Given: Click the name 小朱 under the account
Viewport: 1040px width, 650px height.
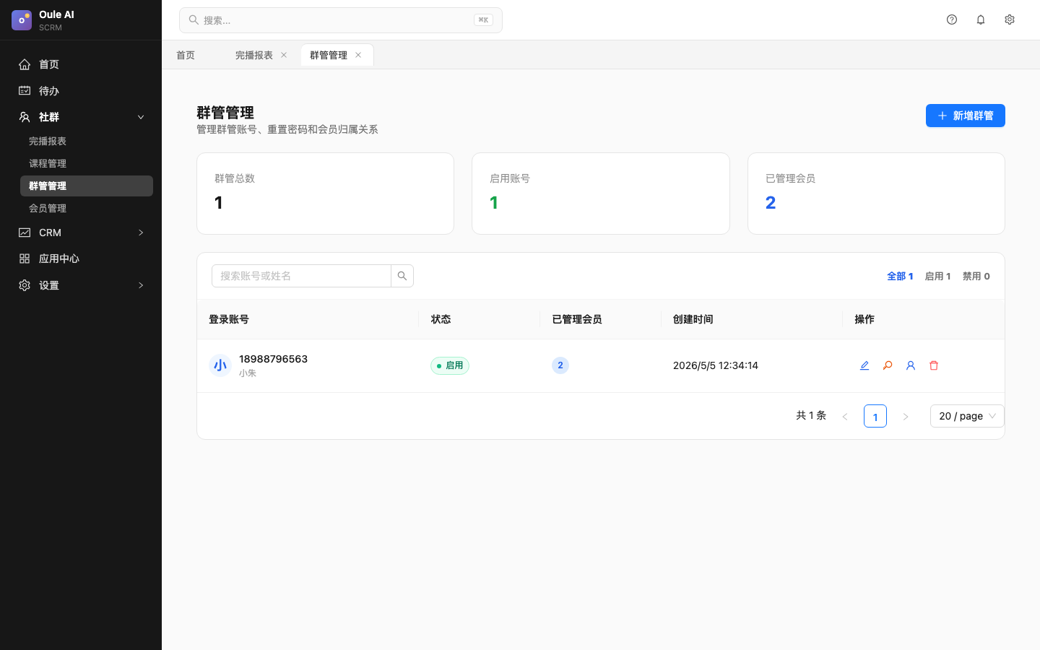Looking at the screenshot, I should coord(248,373).
